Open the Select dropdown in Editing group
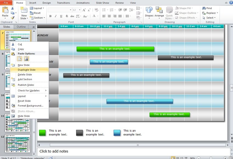 (x=209, y=18)
